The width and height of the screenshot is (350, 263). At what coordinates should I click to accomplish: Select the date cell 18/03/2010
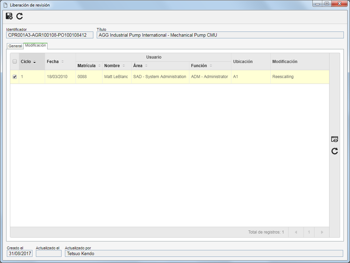(x=60, y=77)
